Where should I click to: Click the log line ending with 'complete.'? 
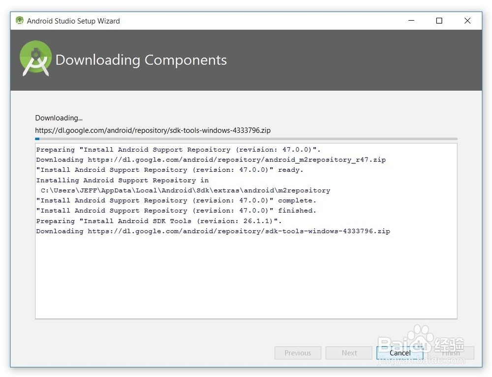pos(176,200)
